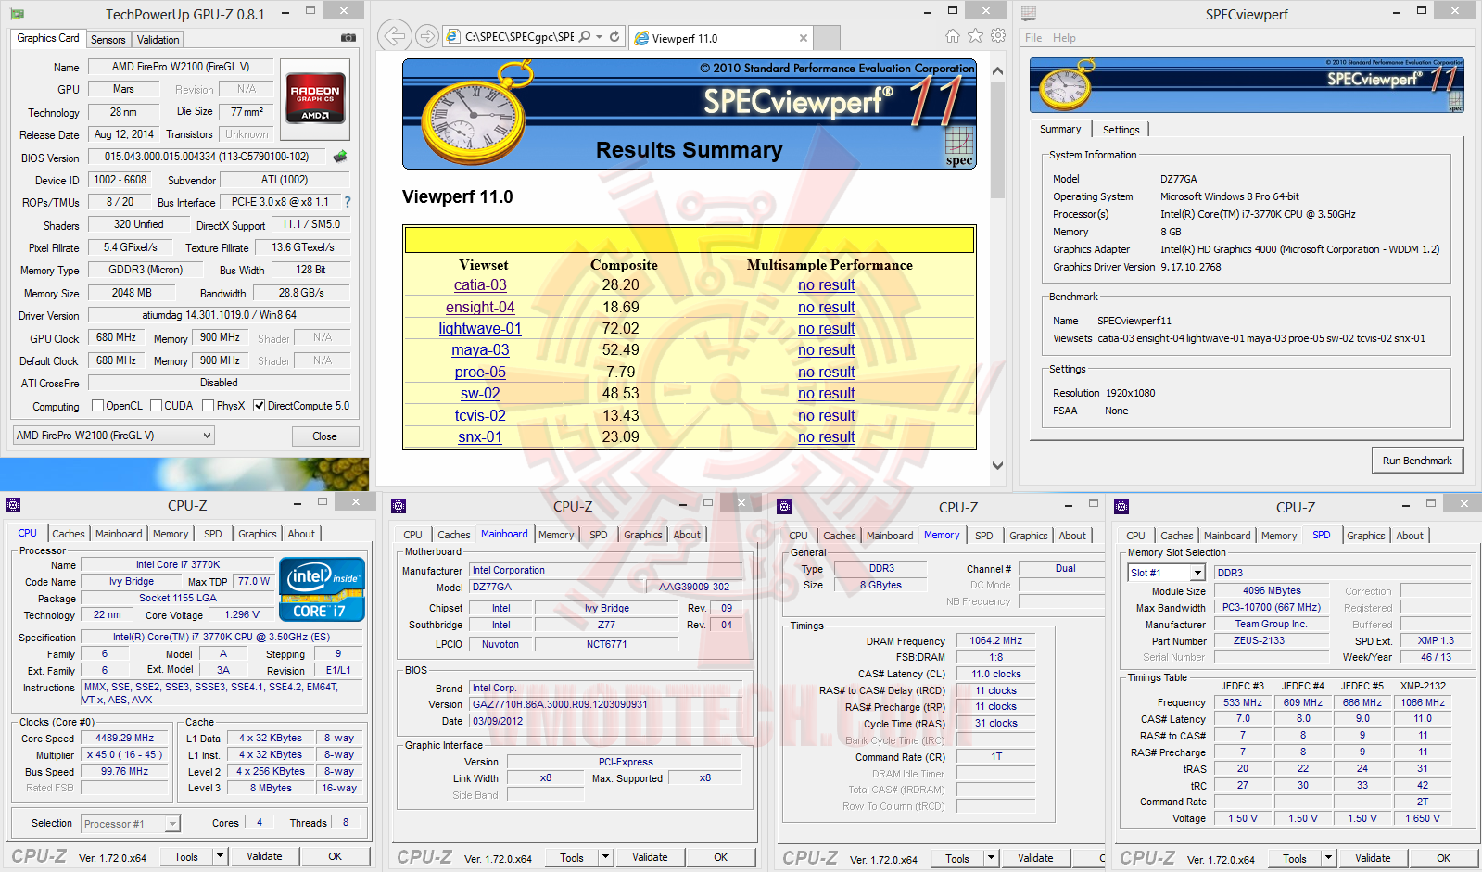Go forward in the browser window
Viewport: 1482px width, 872px height.
click(x=426, y=36)
